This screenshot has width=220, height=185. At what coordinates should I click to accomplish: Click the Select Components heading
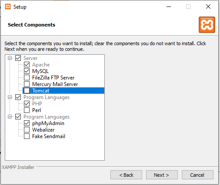31,25
